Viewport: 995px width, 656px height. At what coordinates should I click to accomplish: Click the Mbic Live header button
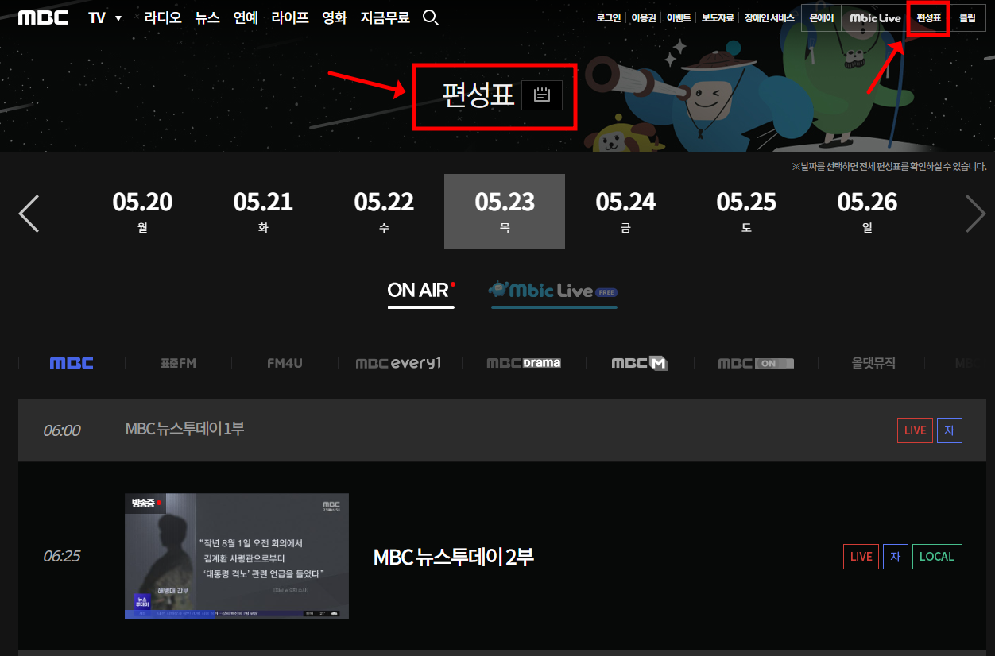(875, 17)
